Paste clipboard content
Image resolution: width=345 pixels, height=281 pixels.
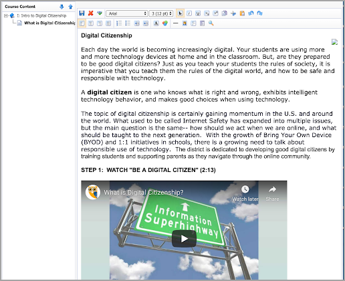pyautogui.click(x=242, y=13)
